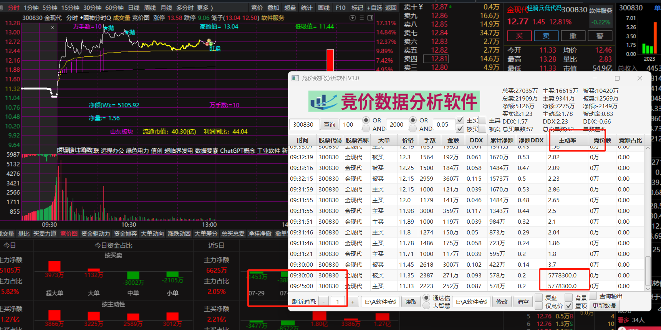The width and height of the screenshot is (661, 330).
Task: Switch to the 1分钟 chart period
Action: click(x=31, y=8)
